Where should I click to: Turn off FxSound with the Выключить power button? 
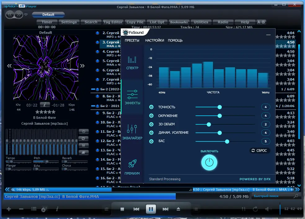click(x=209, y=162)
